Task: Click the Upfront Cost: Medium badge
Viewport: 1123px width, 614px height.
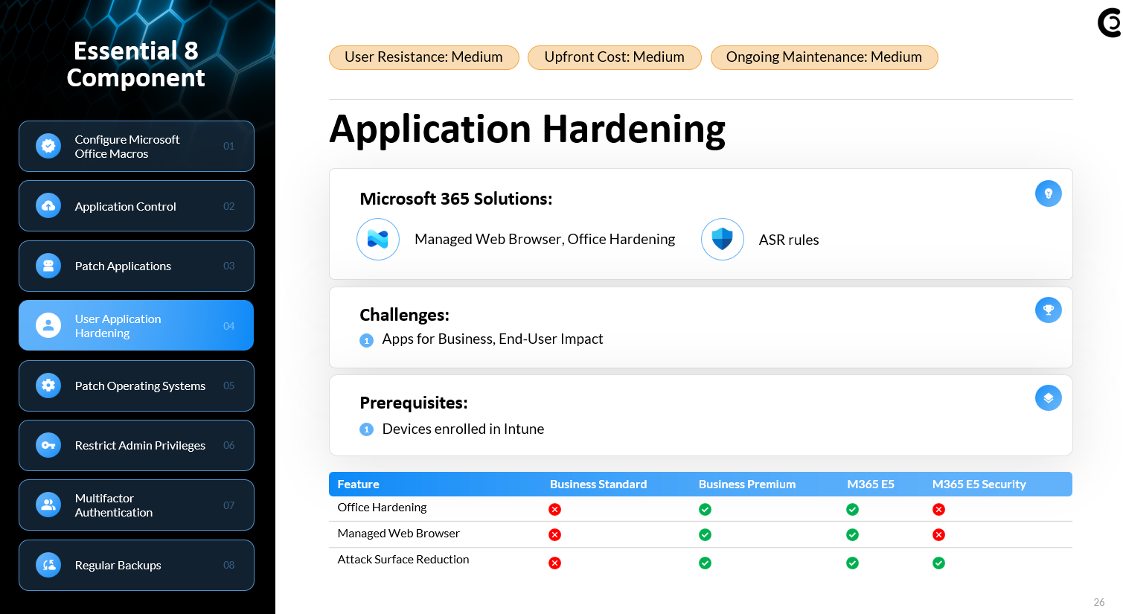Action: [614, 57]
